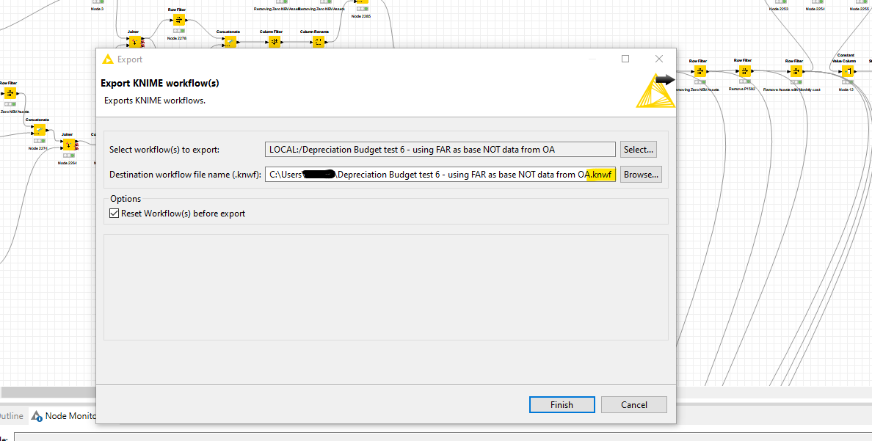Click the Column Filter node icon
The width and height of the screenshot is (872, 441).
(x=275, y=42)
